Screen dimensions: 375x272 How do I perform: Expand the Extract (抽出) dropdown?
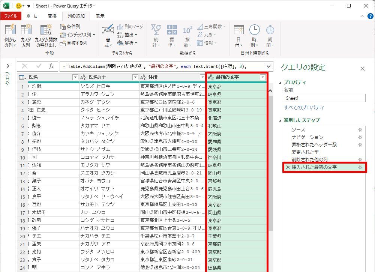click(136, 35)
